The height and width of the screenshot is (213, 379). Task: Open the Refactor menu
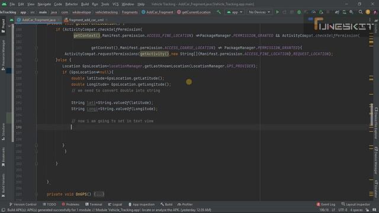[72, 4]
